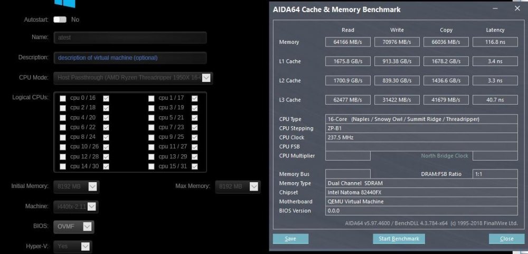
Task: Check the cpu 13 checkbox
Action: [x=151, y=157]
